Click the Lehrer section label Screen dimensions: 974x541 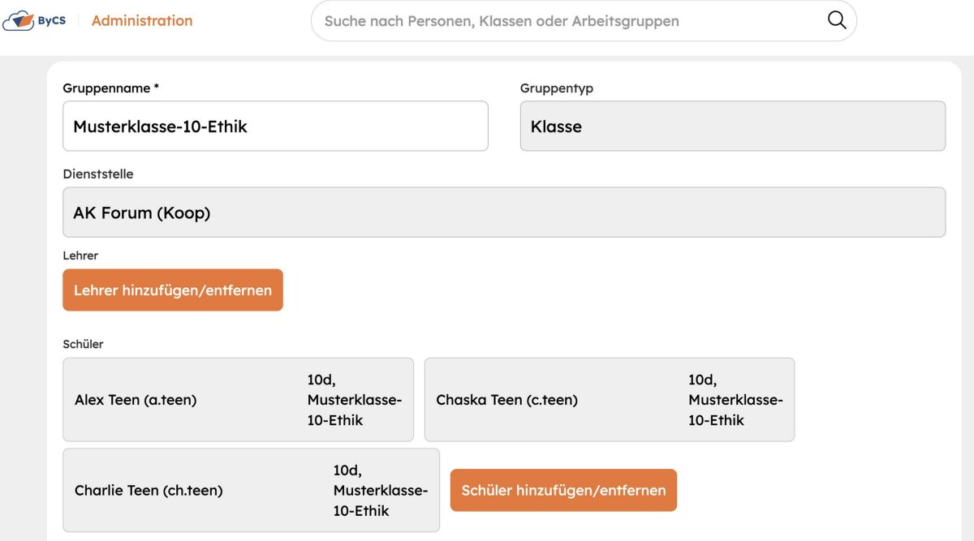(x=80, y=255)
